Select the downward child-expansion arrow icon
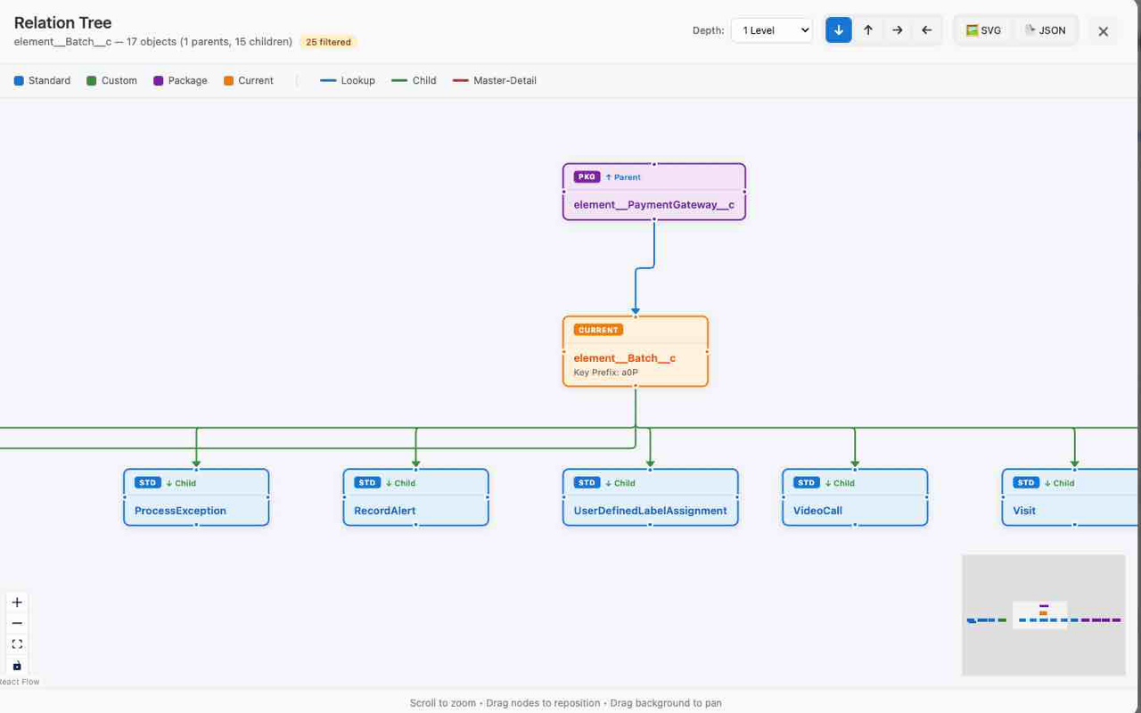This screenshot has width=1141, height=713. click(x=838, y=29)
